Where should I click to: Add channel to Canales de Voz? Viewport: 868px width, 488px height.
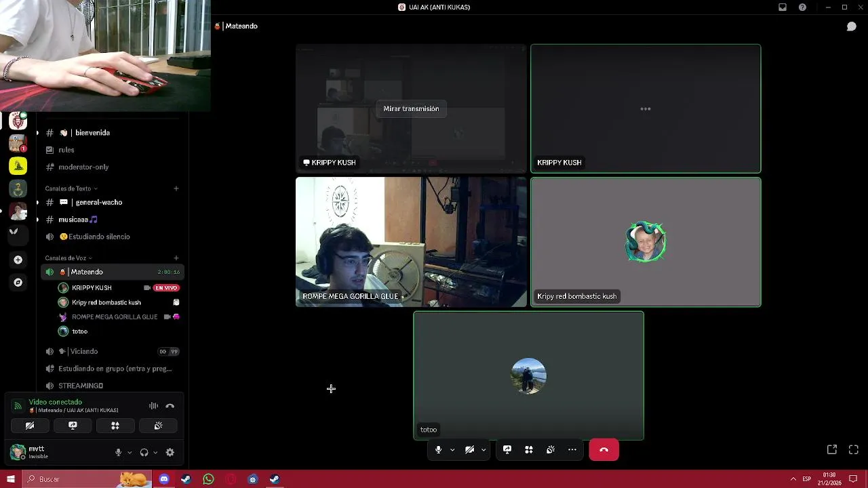point(176,258)
